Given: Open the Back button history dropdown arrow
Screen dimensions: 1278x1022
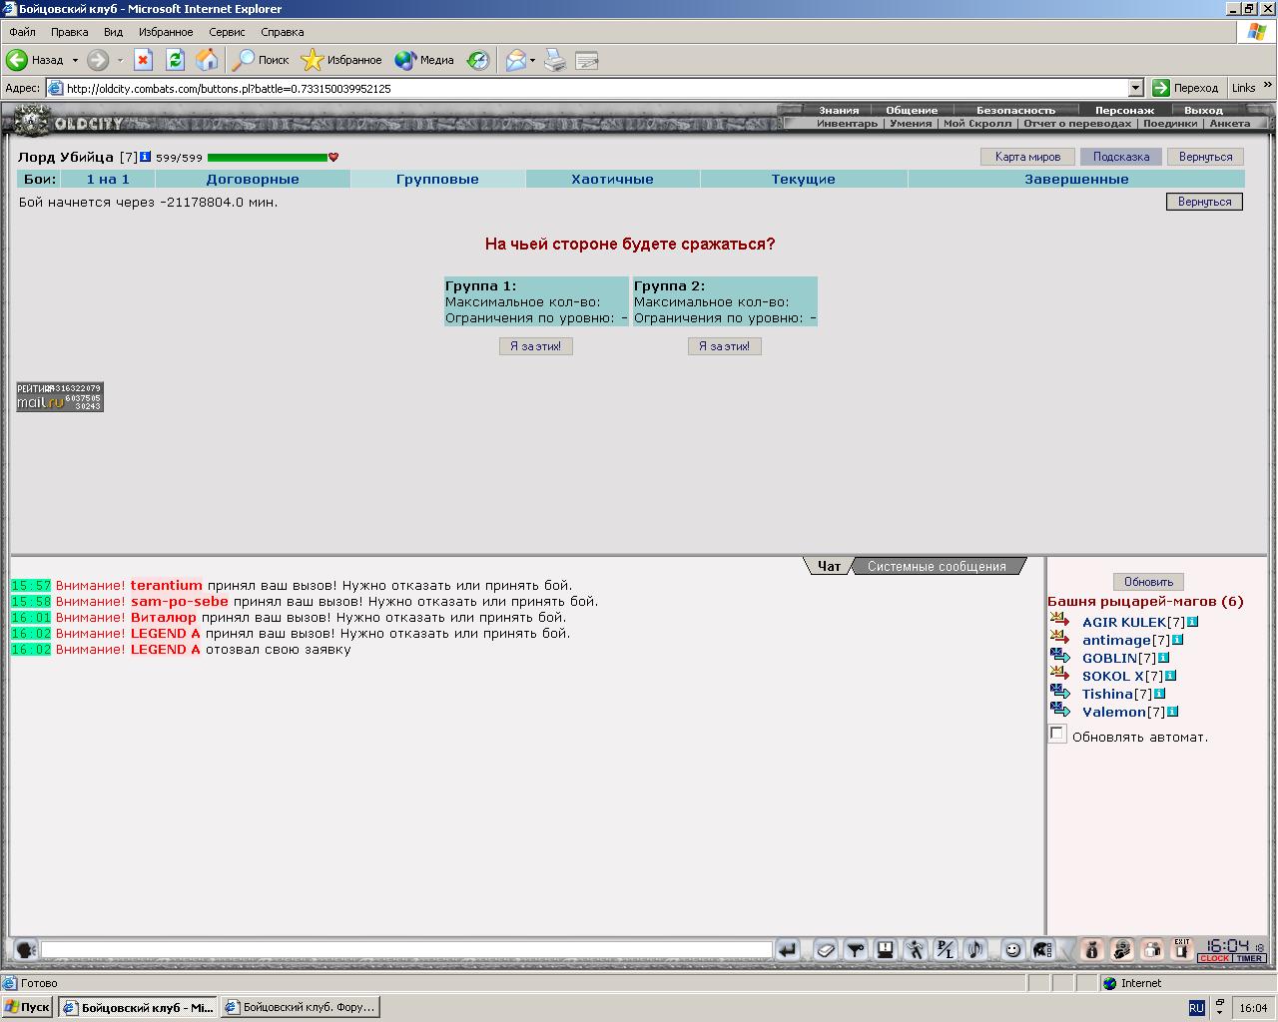Looking at the screenshot, I should click(x=75, y=60).
